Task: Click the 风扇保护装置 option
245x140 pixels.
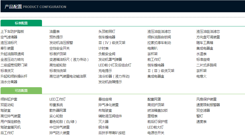Action: (206, 99)
